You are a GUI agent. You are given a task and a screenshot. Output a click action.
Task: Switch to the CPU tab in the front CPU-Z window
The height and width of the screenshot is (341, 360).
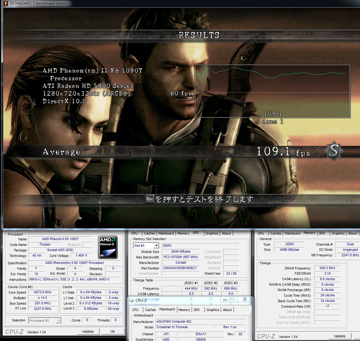pyautogui.click(x=135, y=310)
